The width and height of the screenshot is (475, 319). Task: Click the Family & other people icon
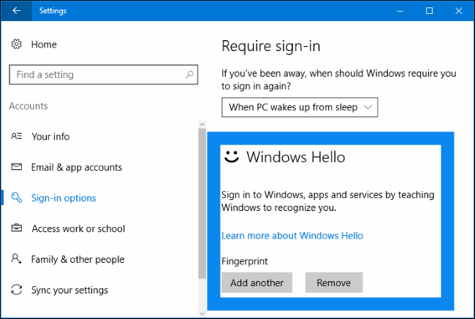coord(17,259)
